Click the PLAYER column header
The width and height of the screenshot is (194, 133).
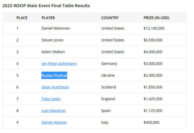48,18
